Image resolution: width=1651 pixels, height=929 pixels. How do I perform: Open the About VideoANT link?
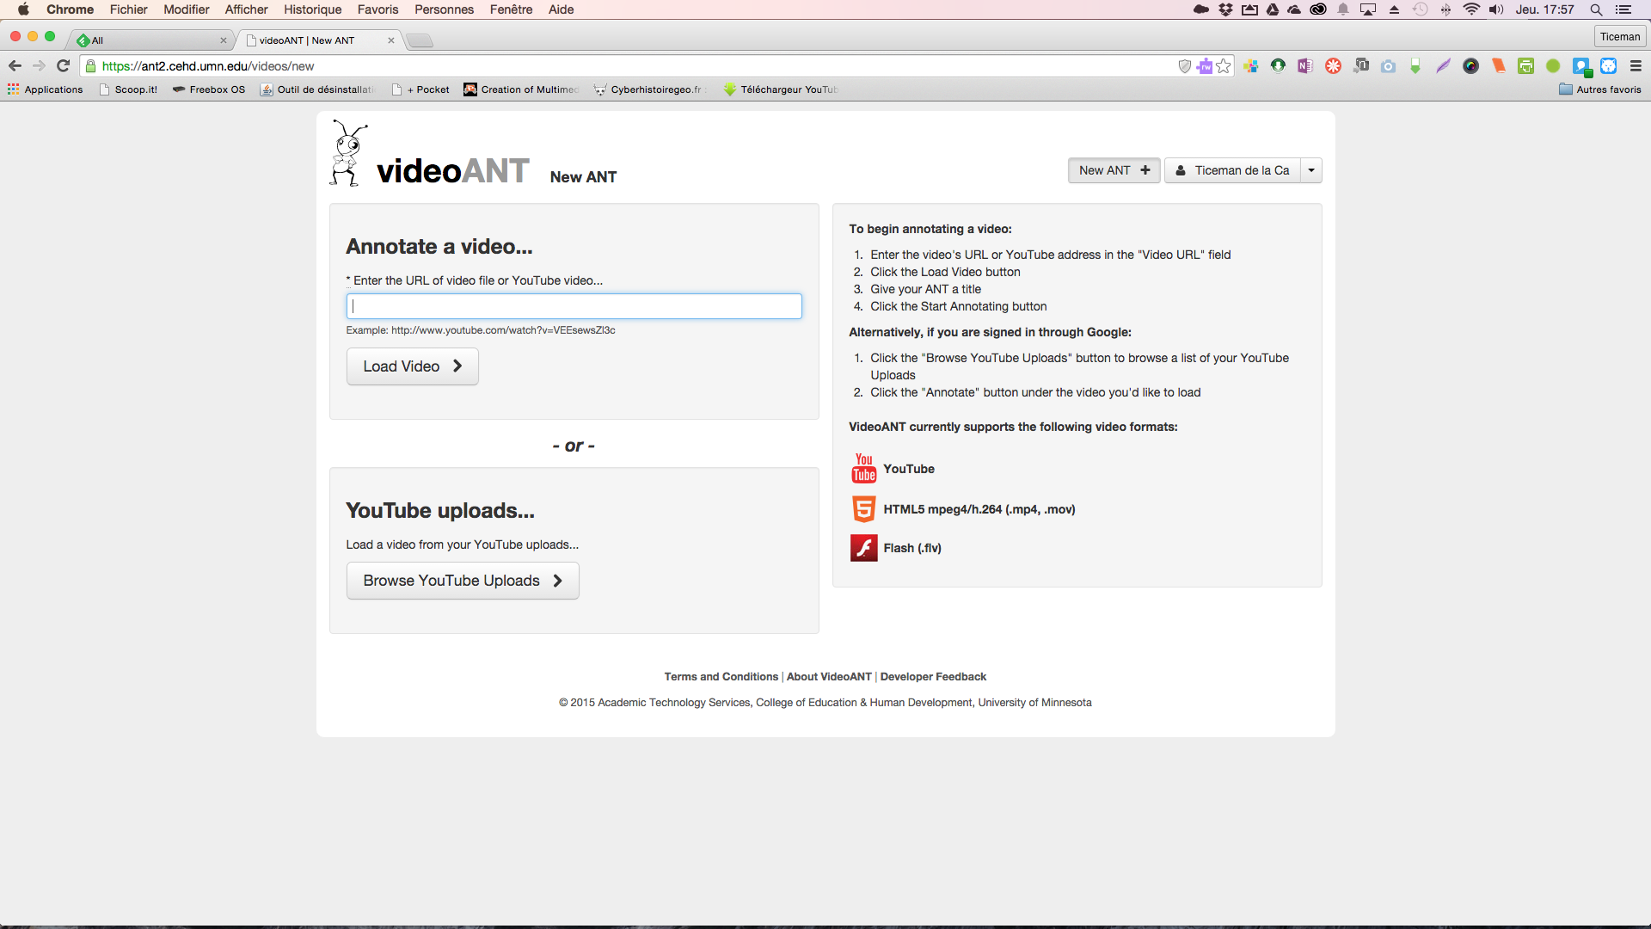pos(829,677)
